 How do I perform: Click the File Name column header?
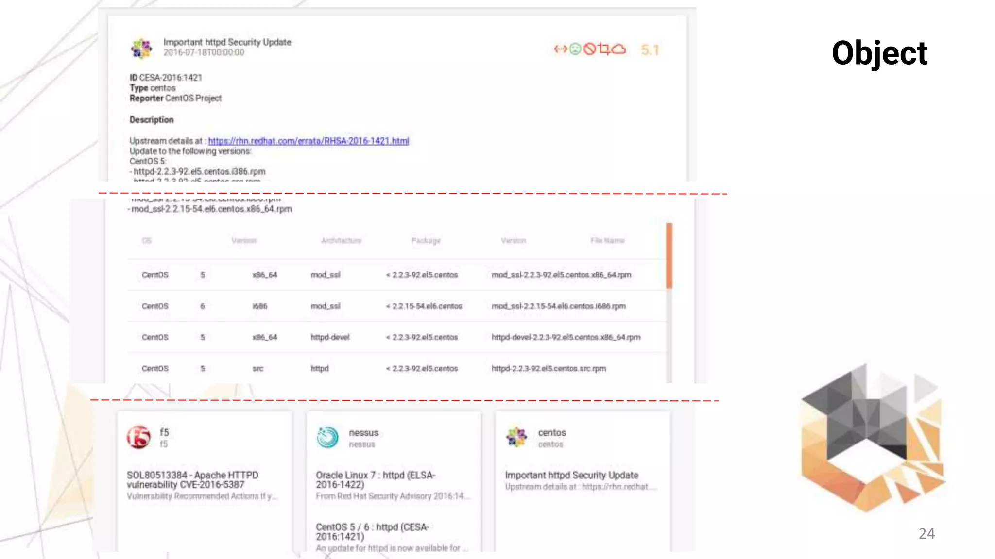click(x=607, y=240)
